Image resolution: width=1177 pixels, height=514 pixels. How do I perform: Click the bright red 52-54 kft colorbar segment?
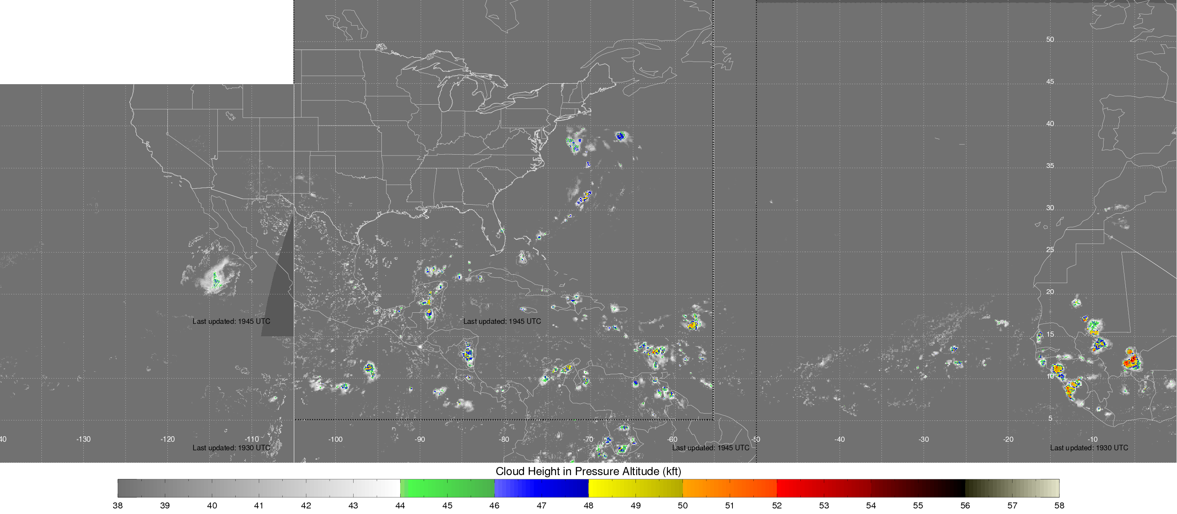823,488
